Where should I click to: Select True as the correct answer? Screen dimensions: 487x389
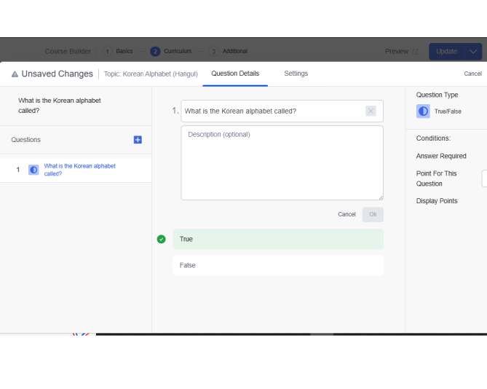pyautogui.click(x=277, y=239)
